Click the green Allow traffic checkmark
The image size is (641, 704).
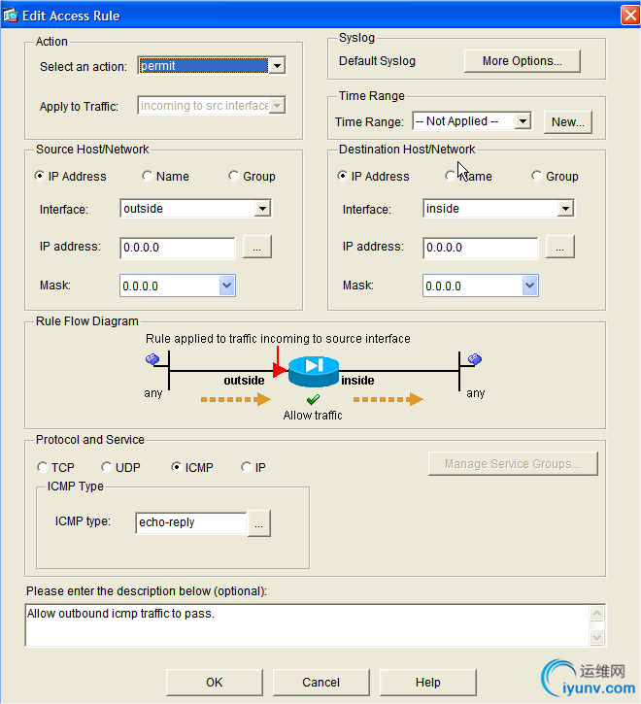(x=313, y=399)
